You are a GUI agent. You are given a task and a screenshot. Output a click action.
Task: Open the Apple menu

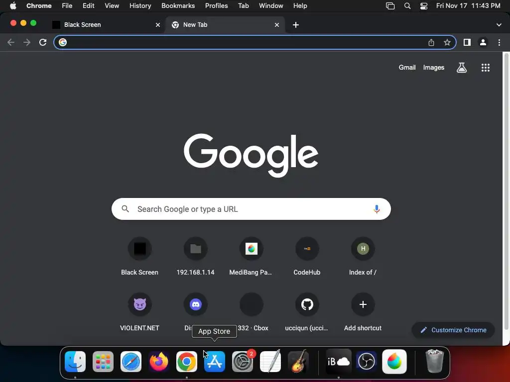click(13, 5)
